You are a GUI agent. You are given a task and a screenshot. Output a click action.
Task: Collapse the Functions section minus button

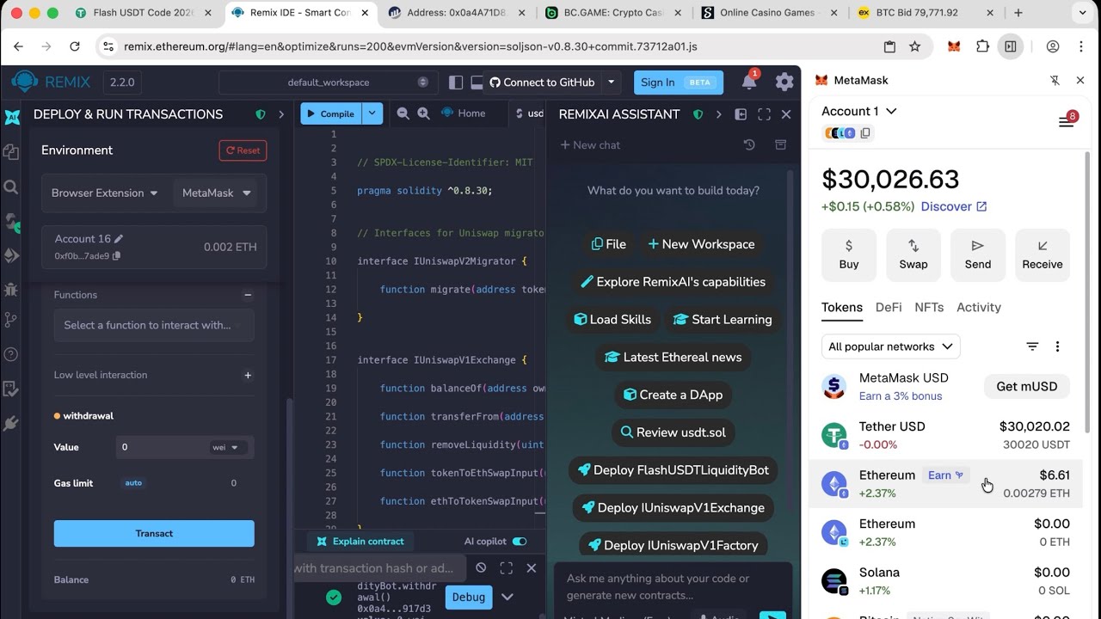tap(248, 295)
